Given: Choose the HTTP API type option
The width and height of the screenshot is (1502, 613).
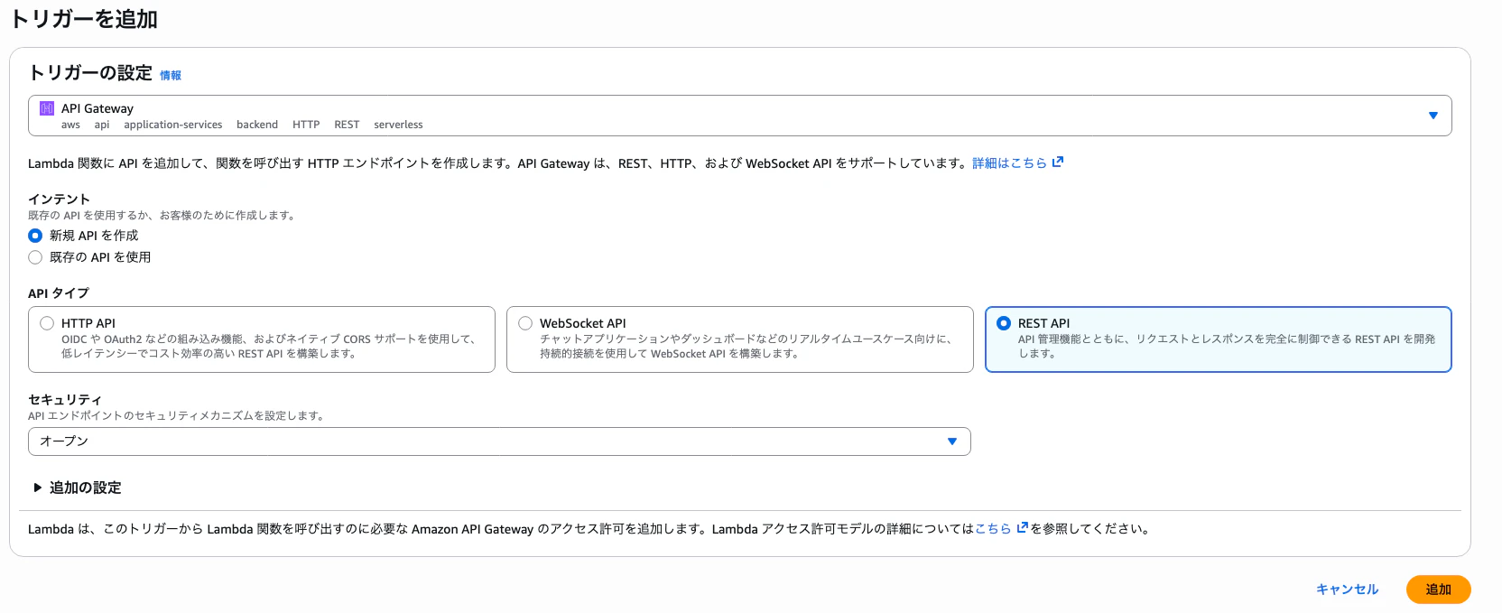Looking at the screenshot, I should point(262,339).
